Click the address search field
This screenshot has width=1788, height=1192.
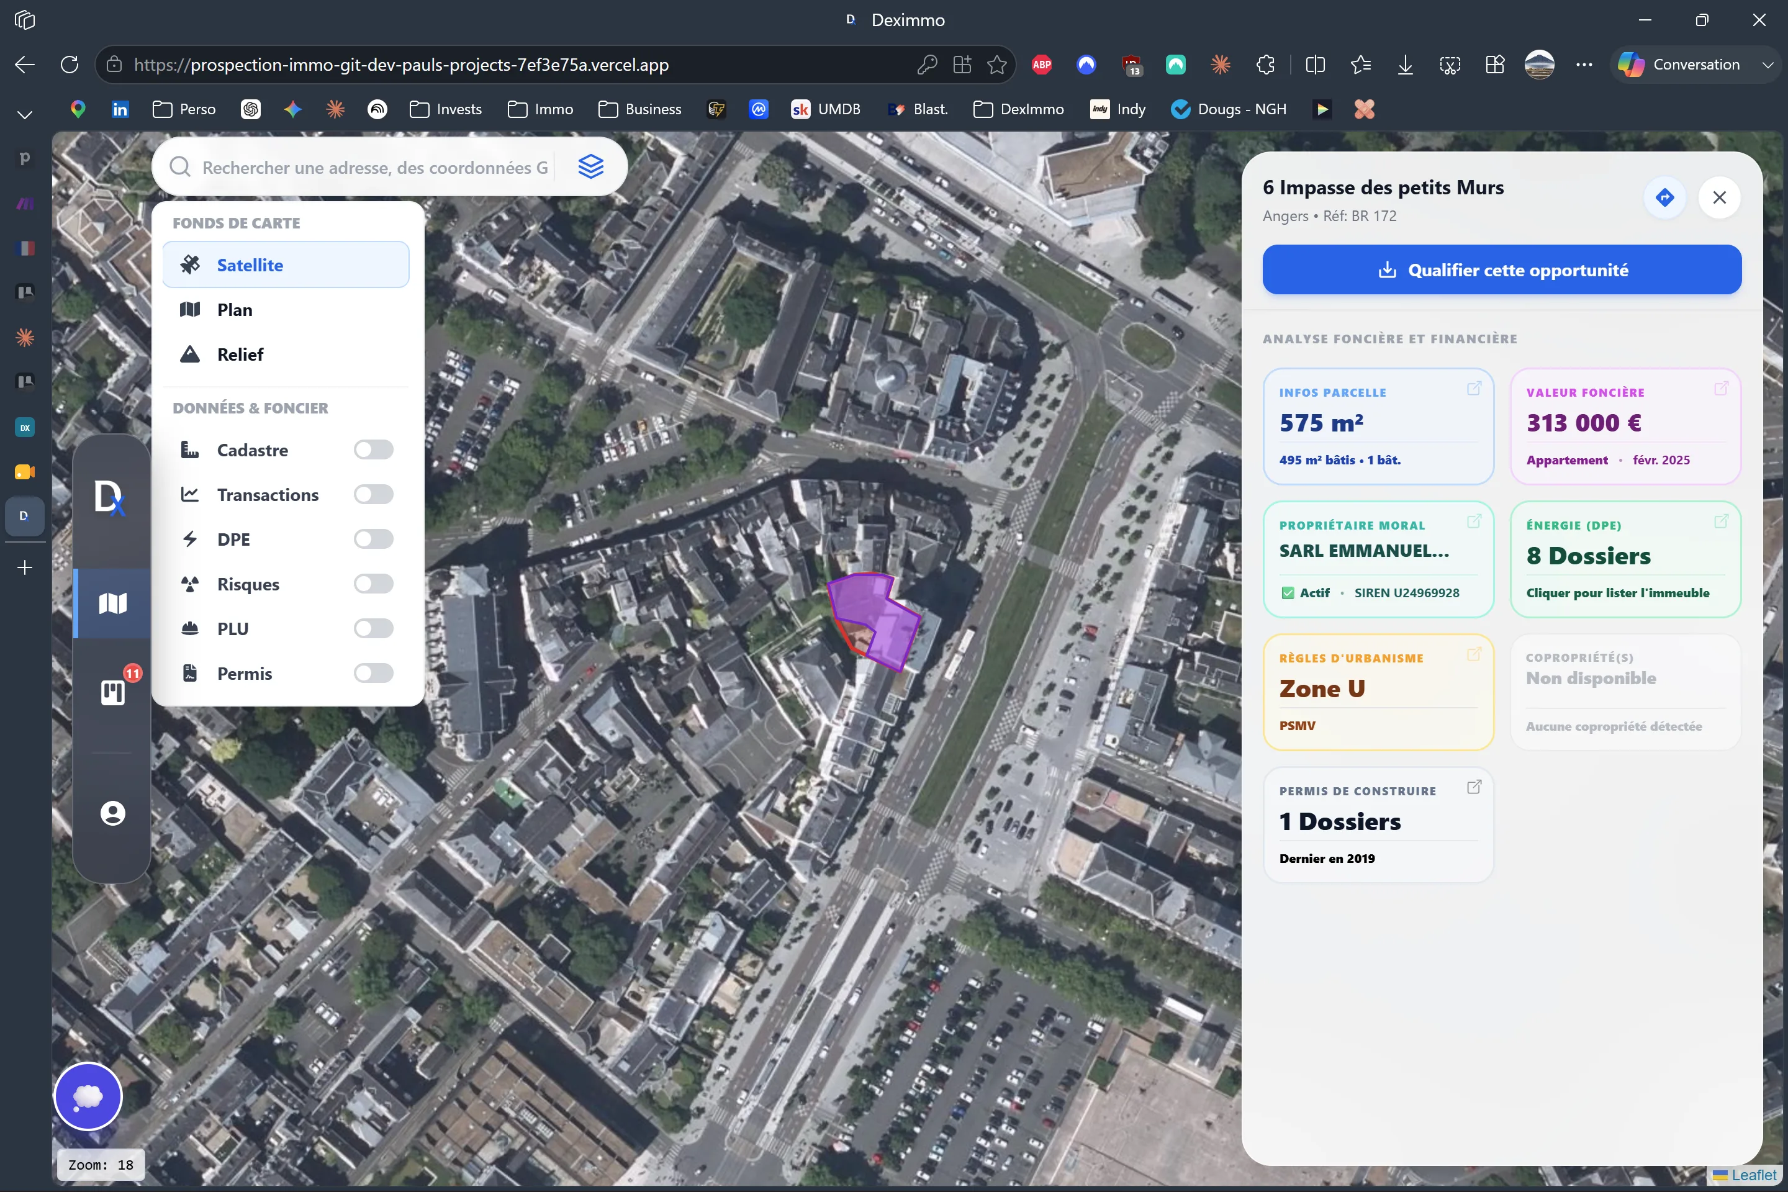[375, 167]
